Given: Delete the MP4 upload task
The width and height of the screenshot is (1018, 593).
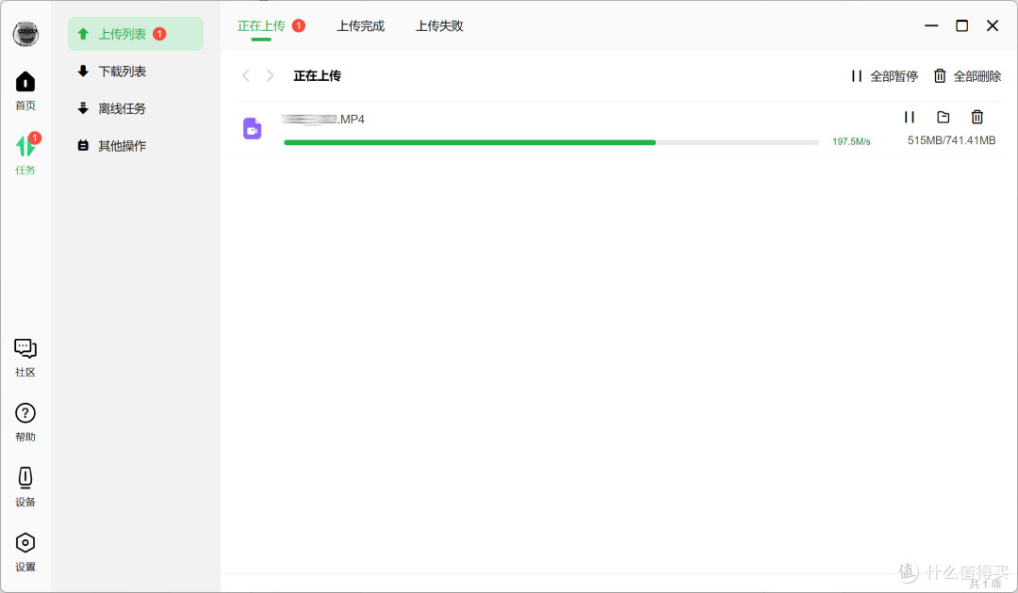Looking at the screenshot, I should click(x=977, y=118).
